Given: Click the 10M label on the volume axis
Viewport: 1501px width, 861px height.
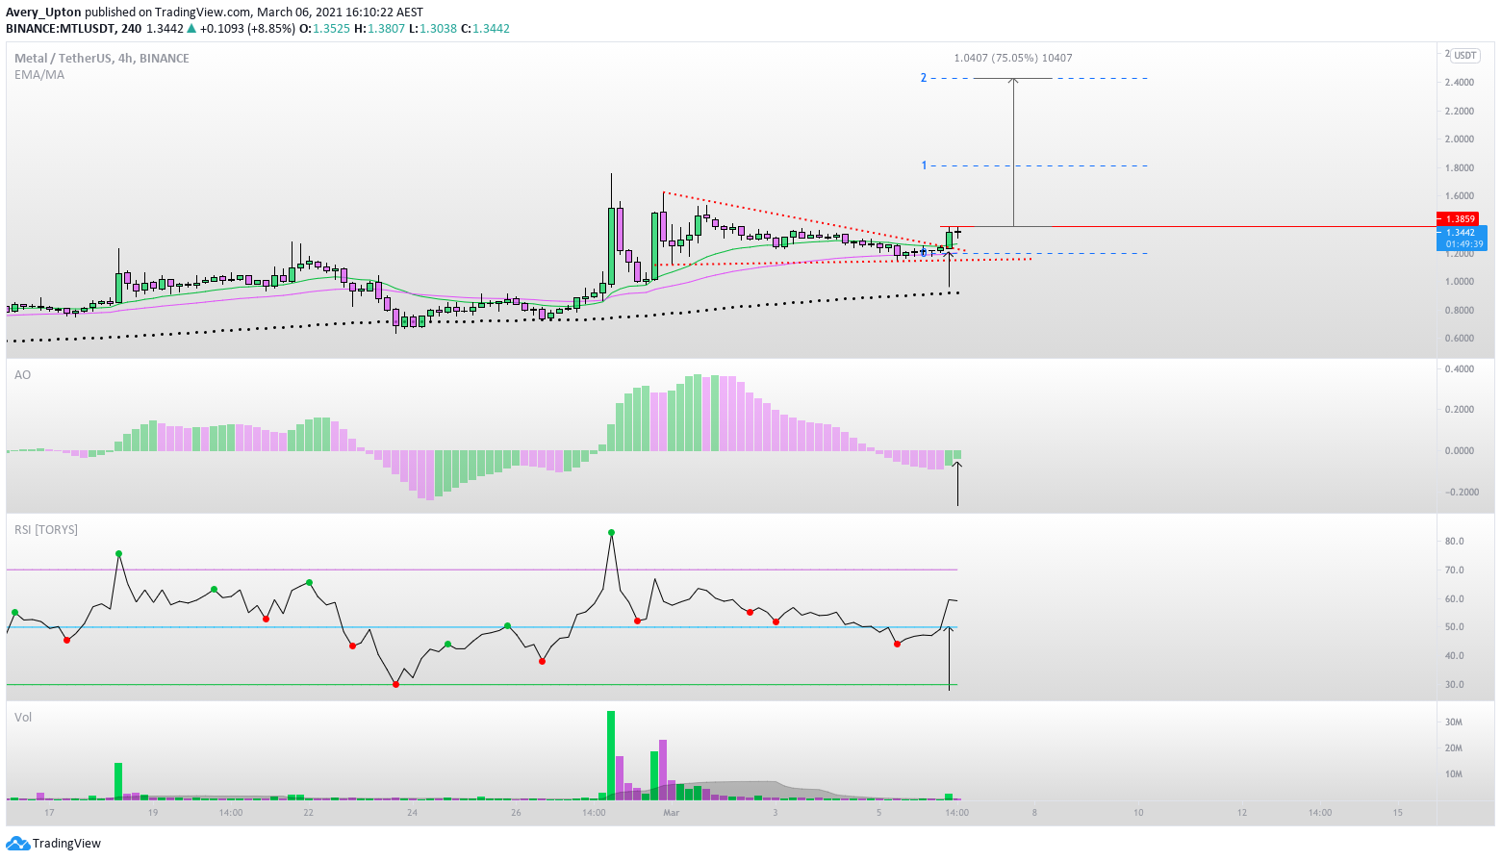Looking at the screenshot, I should pyautogui.click(x=1453, y=774).
